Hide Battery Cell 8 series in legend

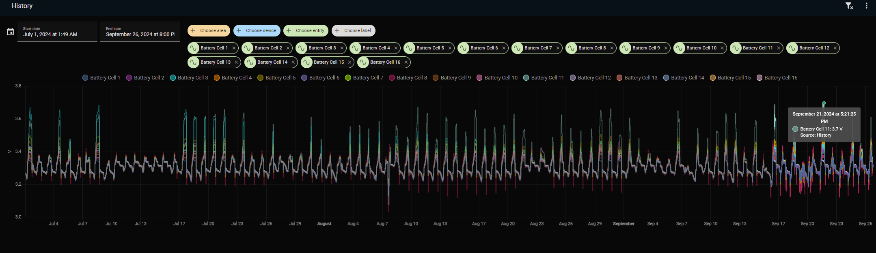click(x=408, y=77)
